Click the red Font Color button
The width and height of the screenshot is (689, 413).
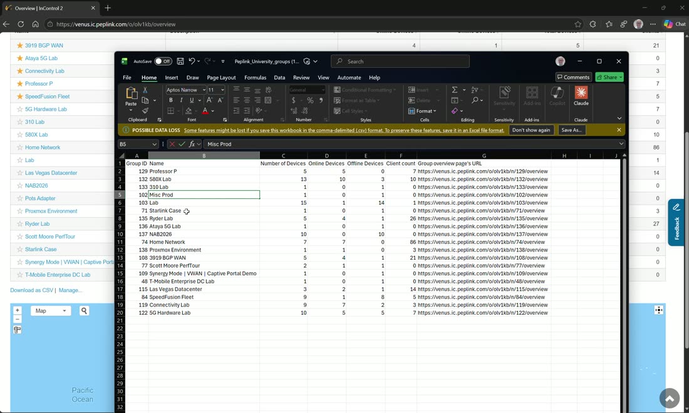205,111
